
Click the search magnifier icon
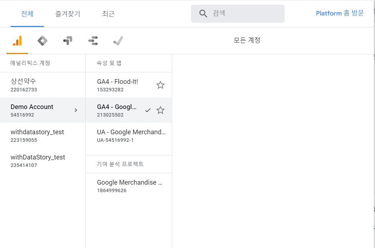[x=203, y=13]
